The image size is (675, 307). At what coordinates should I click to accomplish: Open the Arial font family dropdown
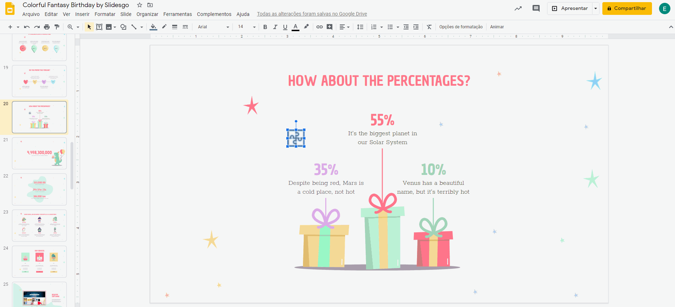click(213, 27)
